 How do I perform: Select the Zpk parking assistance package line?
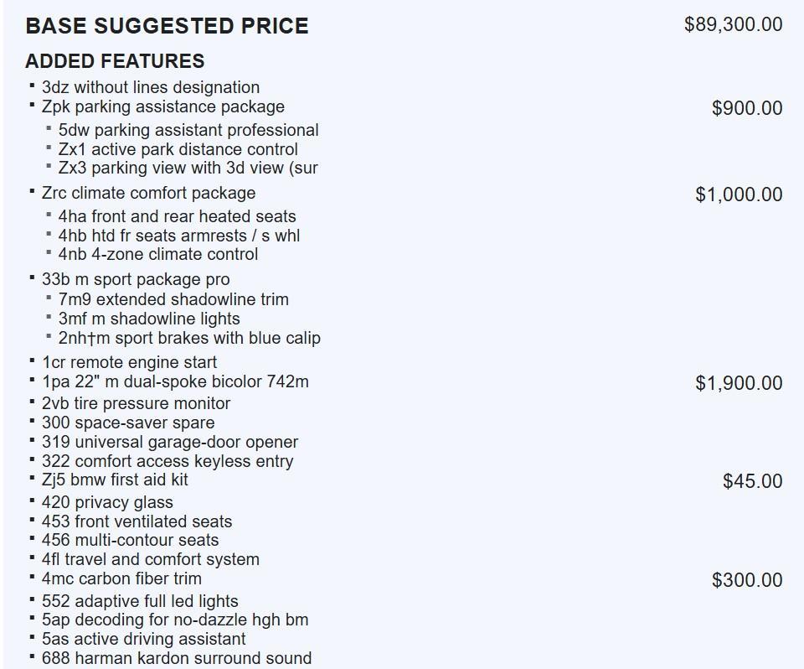163,106
